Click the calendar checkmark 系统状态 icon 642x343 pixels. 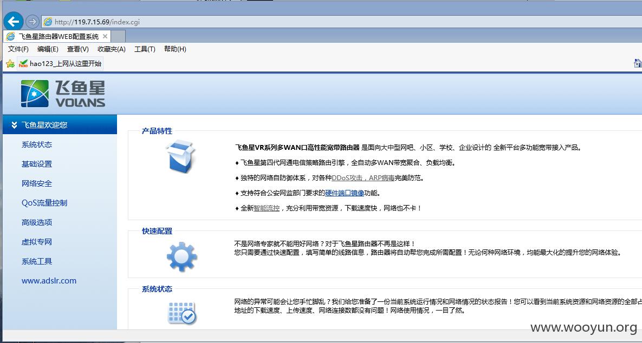182,313
